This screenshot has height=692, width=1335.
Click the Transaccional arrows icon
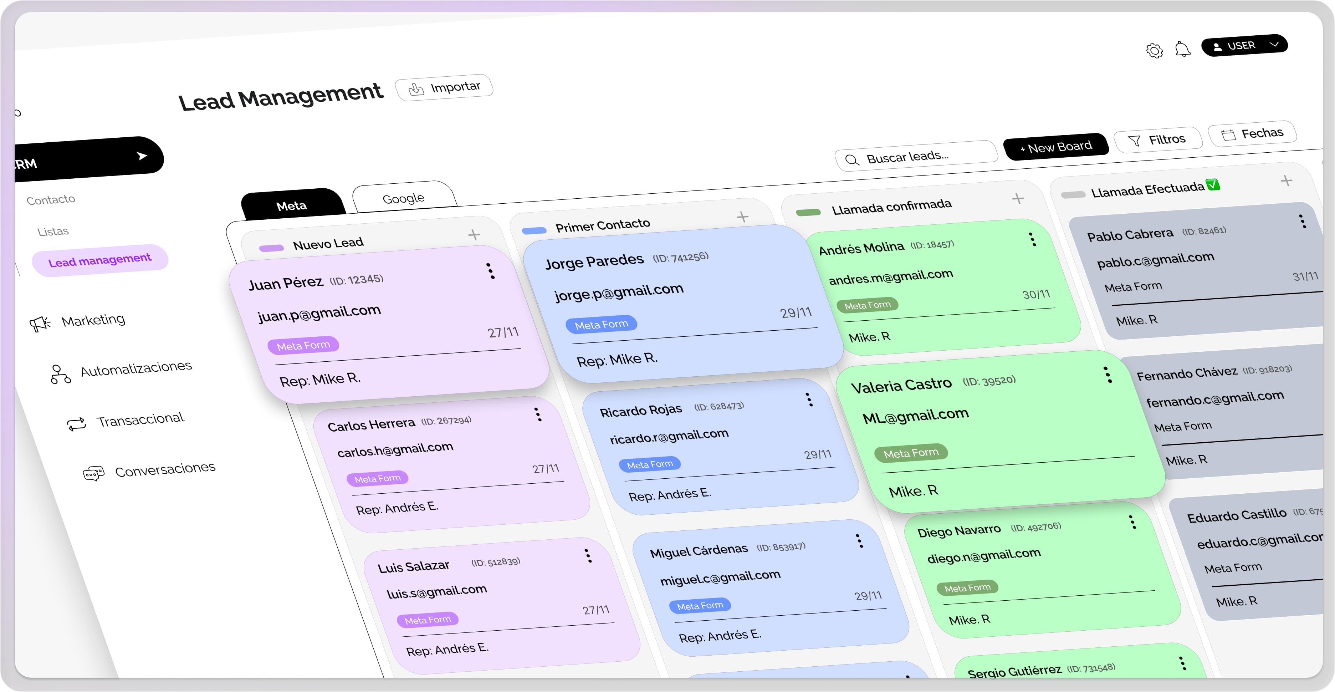click(x=77, y=424)
